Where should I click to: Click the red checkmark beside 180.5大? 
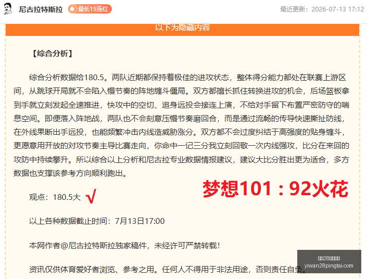tap(91, 196)
